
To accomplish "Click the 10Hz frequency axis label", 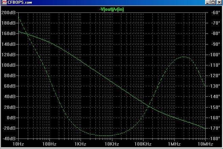I will [18, 144].
